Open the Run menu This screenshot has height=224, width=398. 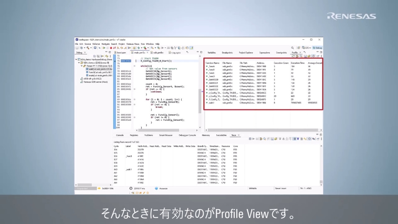click(x=143, y=44)
